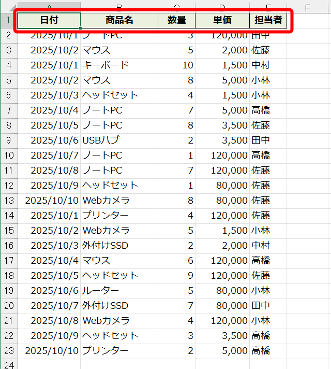Click 2025/10/1 date in row 4
This screenshot has height=369, width=331.
tap(49, 65)
